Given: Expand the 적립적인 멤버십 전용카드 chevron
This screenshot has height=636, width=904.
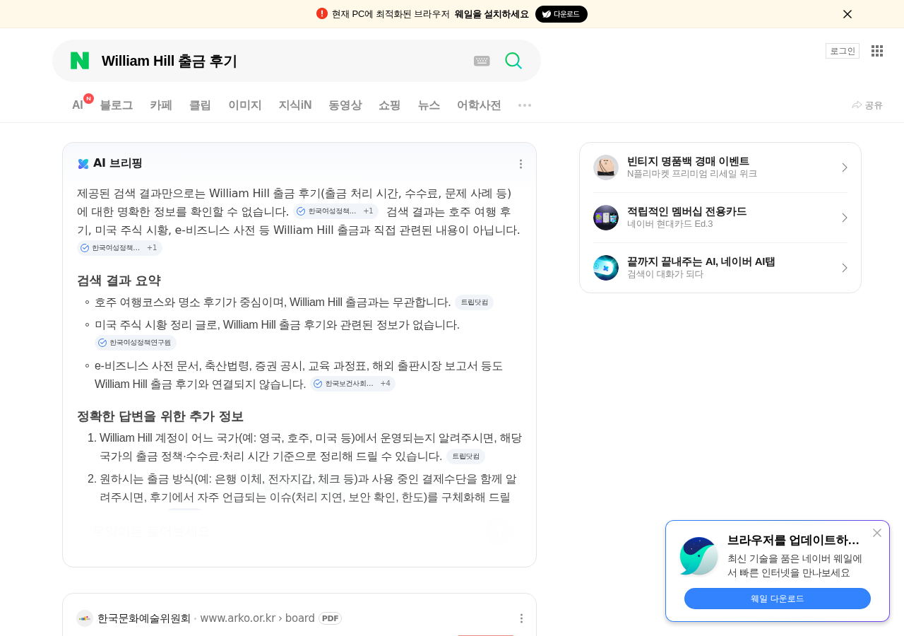Looking at the screenshot, I should (x=845, y=218).
